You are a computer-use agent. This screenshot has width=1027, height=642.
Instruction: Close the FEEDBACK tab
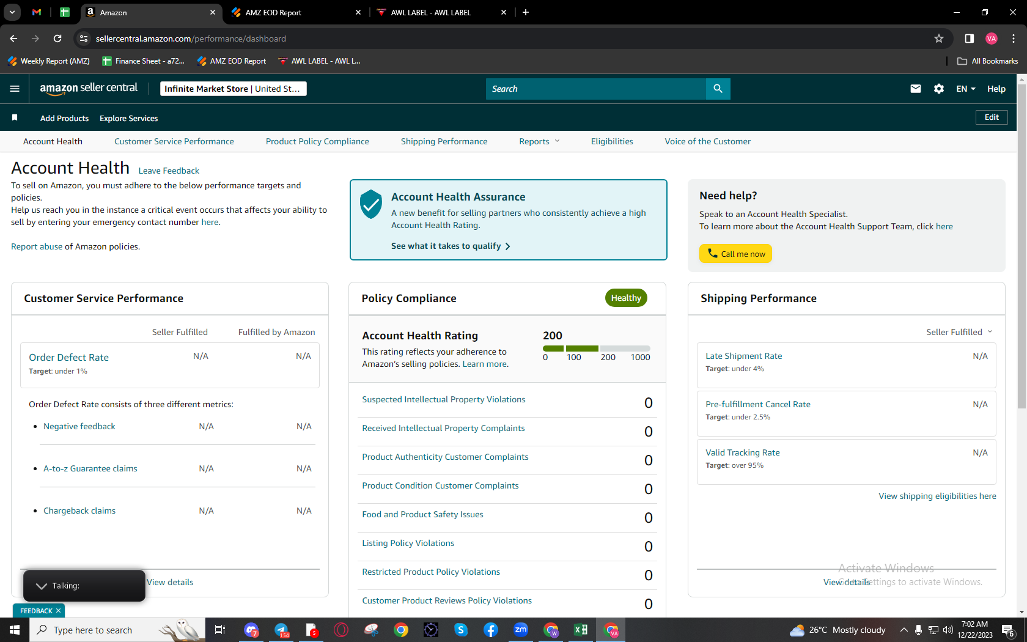[59, 611]
